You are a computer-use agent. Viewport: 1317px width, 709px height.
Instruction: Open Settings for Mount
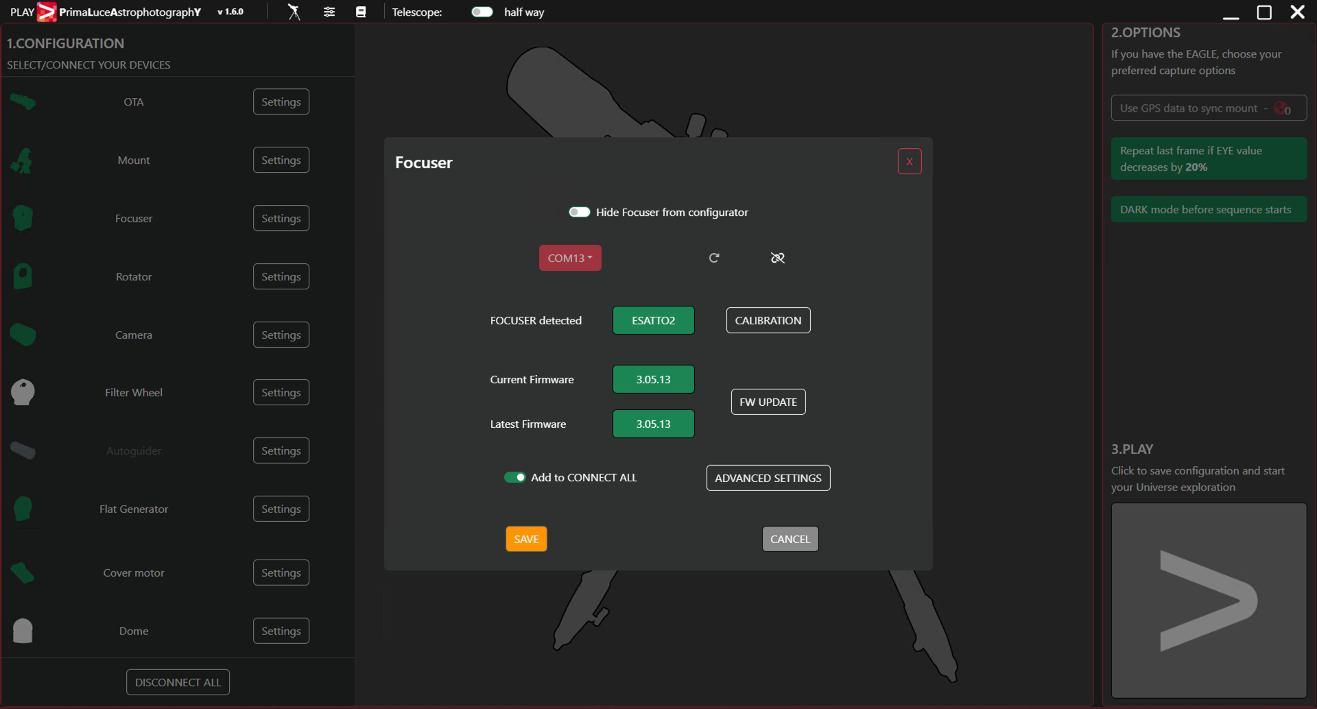(281, 160)
